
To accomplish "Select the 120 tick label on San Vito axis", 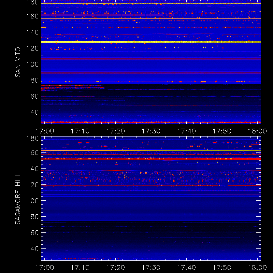I will (x=32, y=48).
